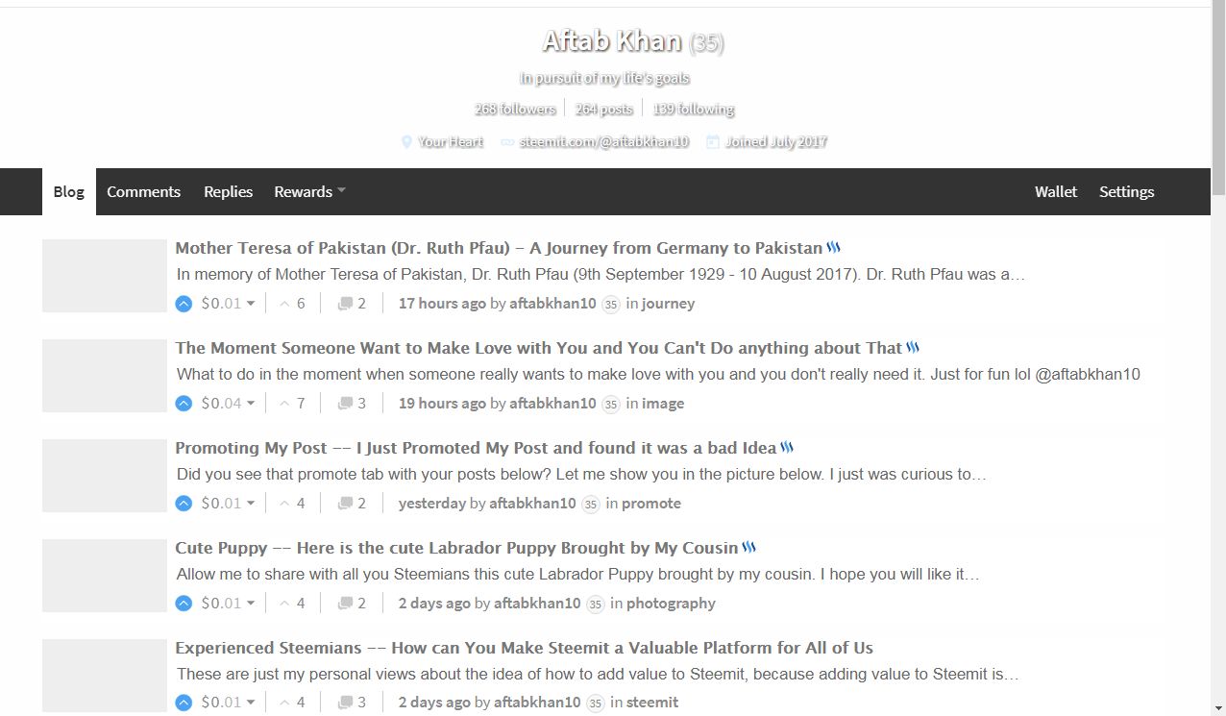Click author aftabkhan10 on journey post

pos(552,304)
